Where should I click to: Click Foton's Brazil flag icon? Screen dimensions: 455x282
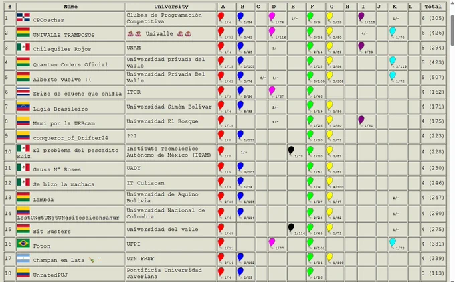23,243
